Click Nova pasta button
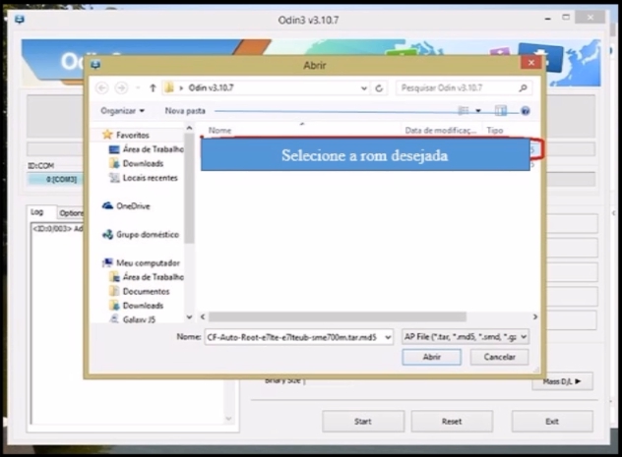Viewport: 622px width, 457px height. [185, 111]
